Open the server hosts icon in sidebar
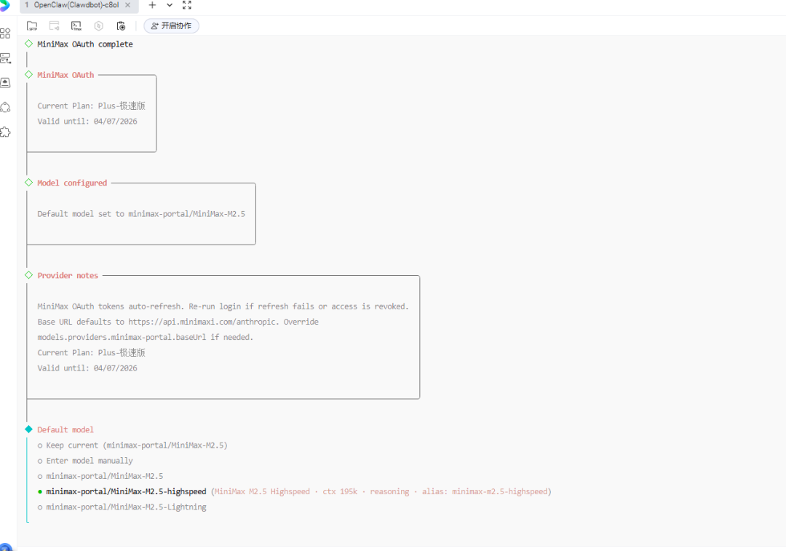This screenshot has height=551, width=786. tap(6, 58)
